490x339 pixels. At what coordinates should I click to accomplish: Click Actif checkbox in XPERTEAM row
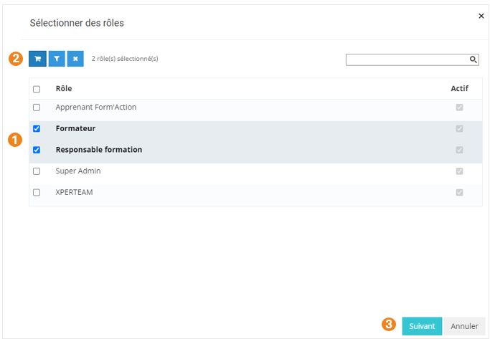click(459, 192)
